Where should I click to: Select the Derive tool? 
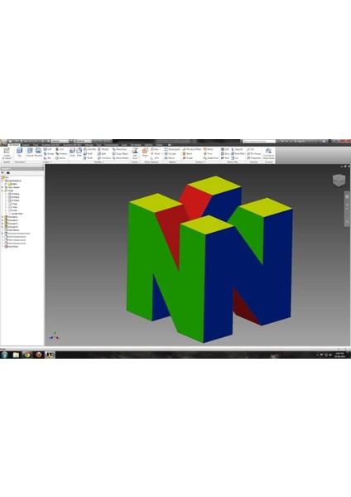60,158
